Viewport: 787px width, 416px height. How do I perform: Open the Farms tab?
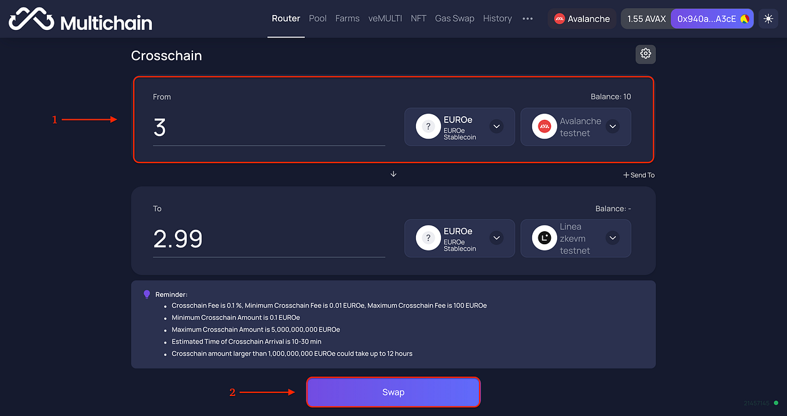[x=347, y=19]
